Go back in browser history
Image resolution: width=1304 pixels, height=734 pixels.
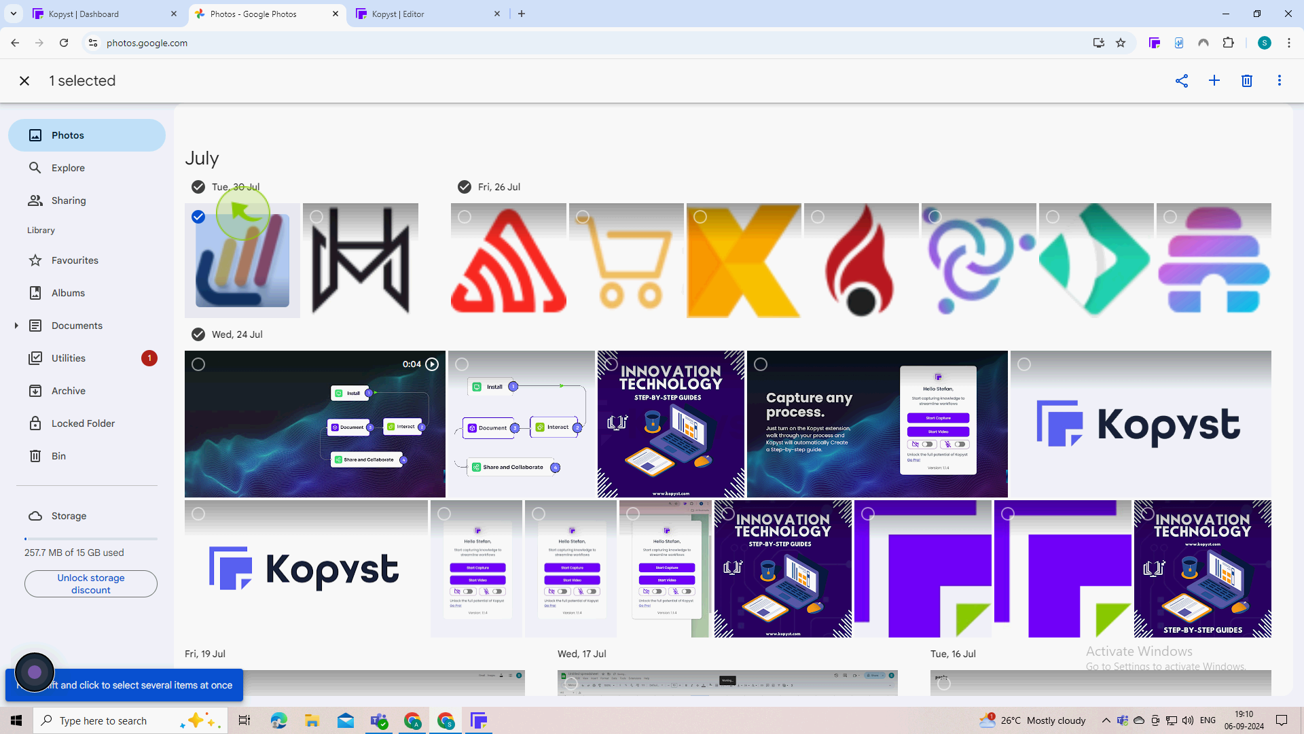point(15,43)
